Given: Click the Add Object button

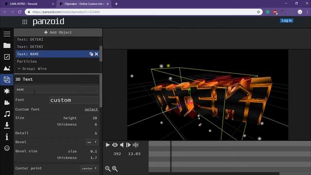Looking at the screenshot, I should 58,33.
